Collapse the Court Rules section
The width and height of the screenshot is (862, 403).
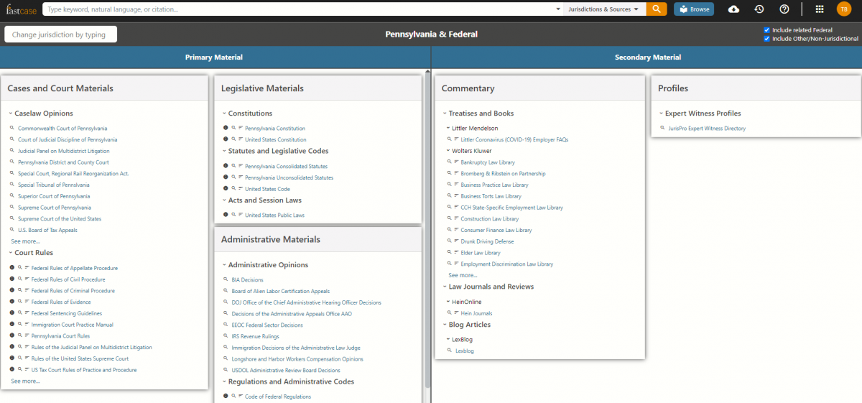(x=11, y=253)
